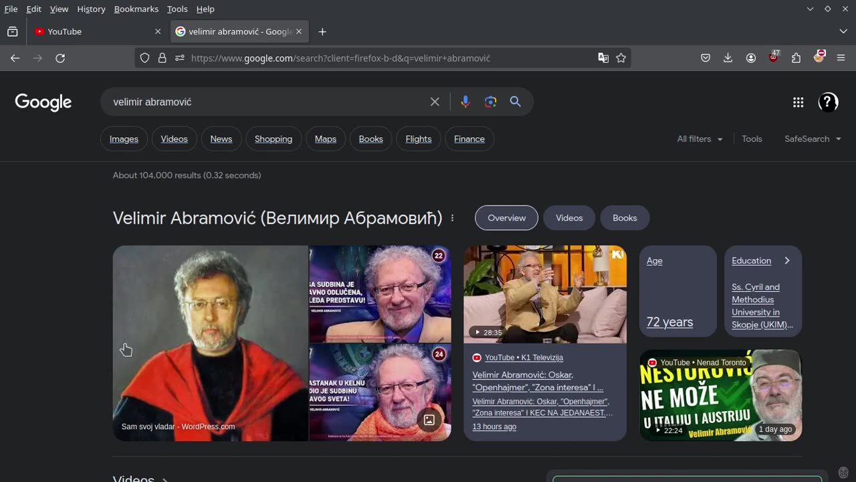Image resolution: width=856 pixels, height=482 pixels.
Task: Select the knowledge panel Books tab
Action: click(625, 218)
